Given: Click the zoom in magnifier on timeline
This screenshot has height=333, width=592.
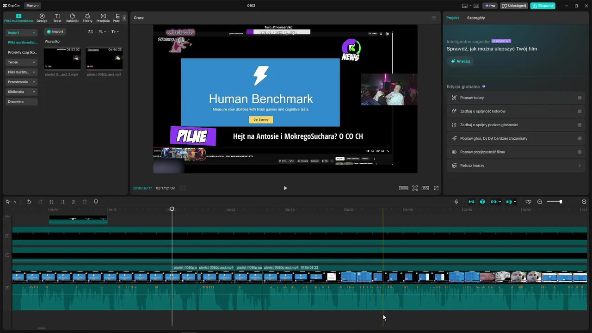Looking at the screenshot, I should point(584,202).
